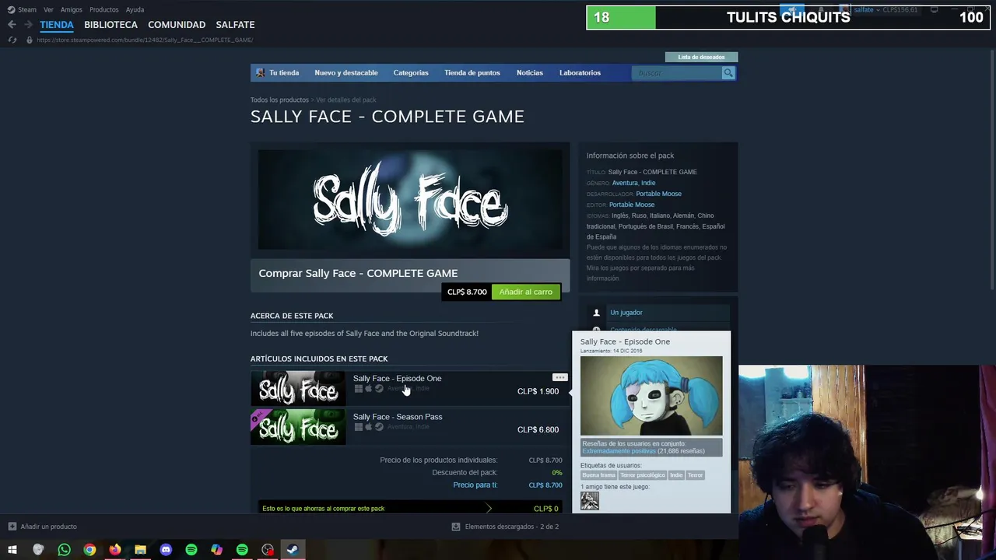The image size is (996, 560).
Task: Open Elementos descargados - 2 de 2
Action: tap(511, 527)
